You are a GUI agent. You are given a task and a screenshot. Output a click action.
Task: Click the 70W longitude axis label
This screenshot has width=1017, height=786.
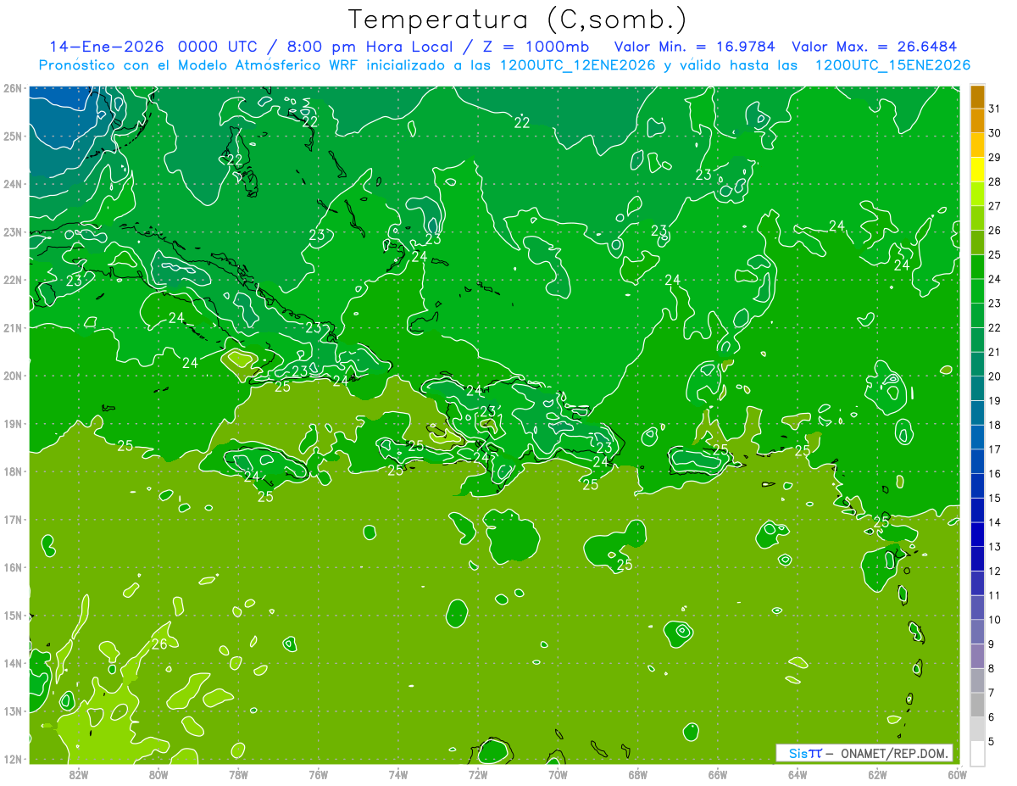pyautogui.click(x=558, y=774)
